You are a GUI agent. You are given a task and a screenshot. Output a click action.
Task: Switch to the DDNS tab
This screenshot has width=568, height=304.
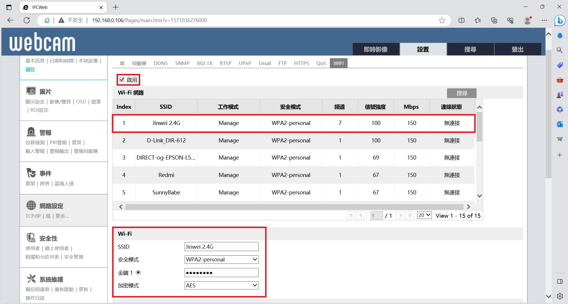[x=161, y=63]
